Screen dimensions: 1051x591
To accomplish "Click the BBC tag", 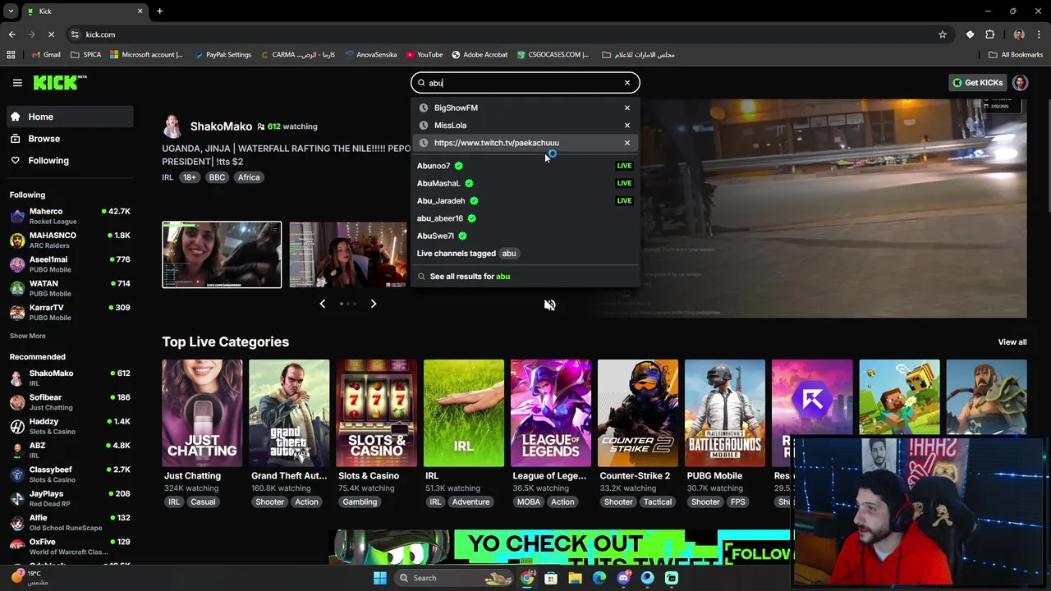I will (217, 177).
